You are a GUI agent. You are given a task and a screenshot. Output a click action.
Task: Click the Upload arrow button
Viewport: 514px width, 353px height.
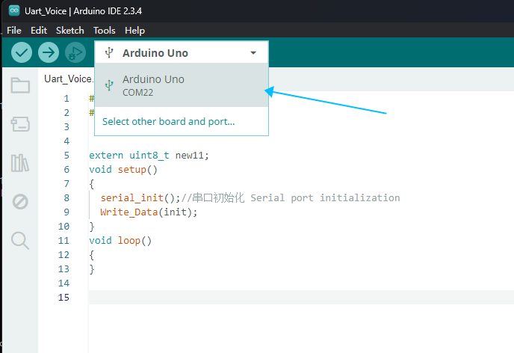click(49, 52)
